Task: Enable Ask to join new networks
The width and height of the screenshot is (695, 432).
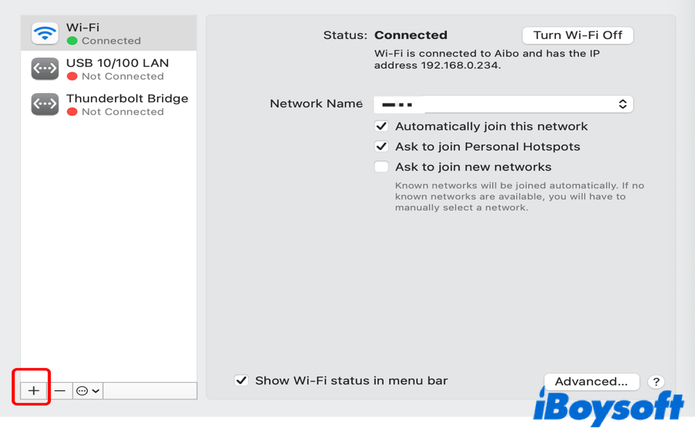Action: click(x=381, y=167)
